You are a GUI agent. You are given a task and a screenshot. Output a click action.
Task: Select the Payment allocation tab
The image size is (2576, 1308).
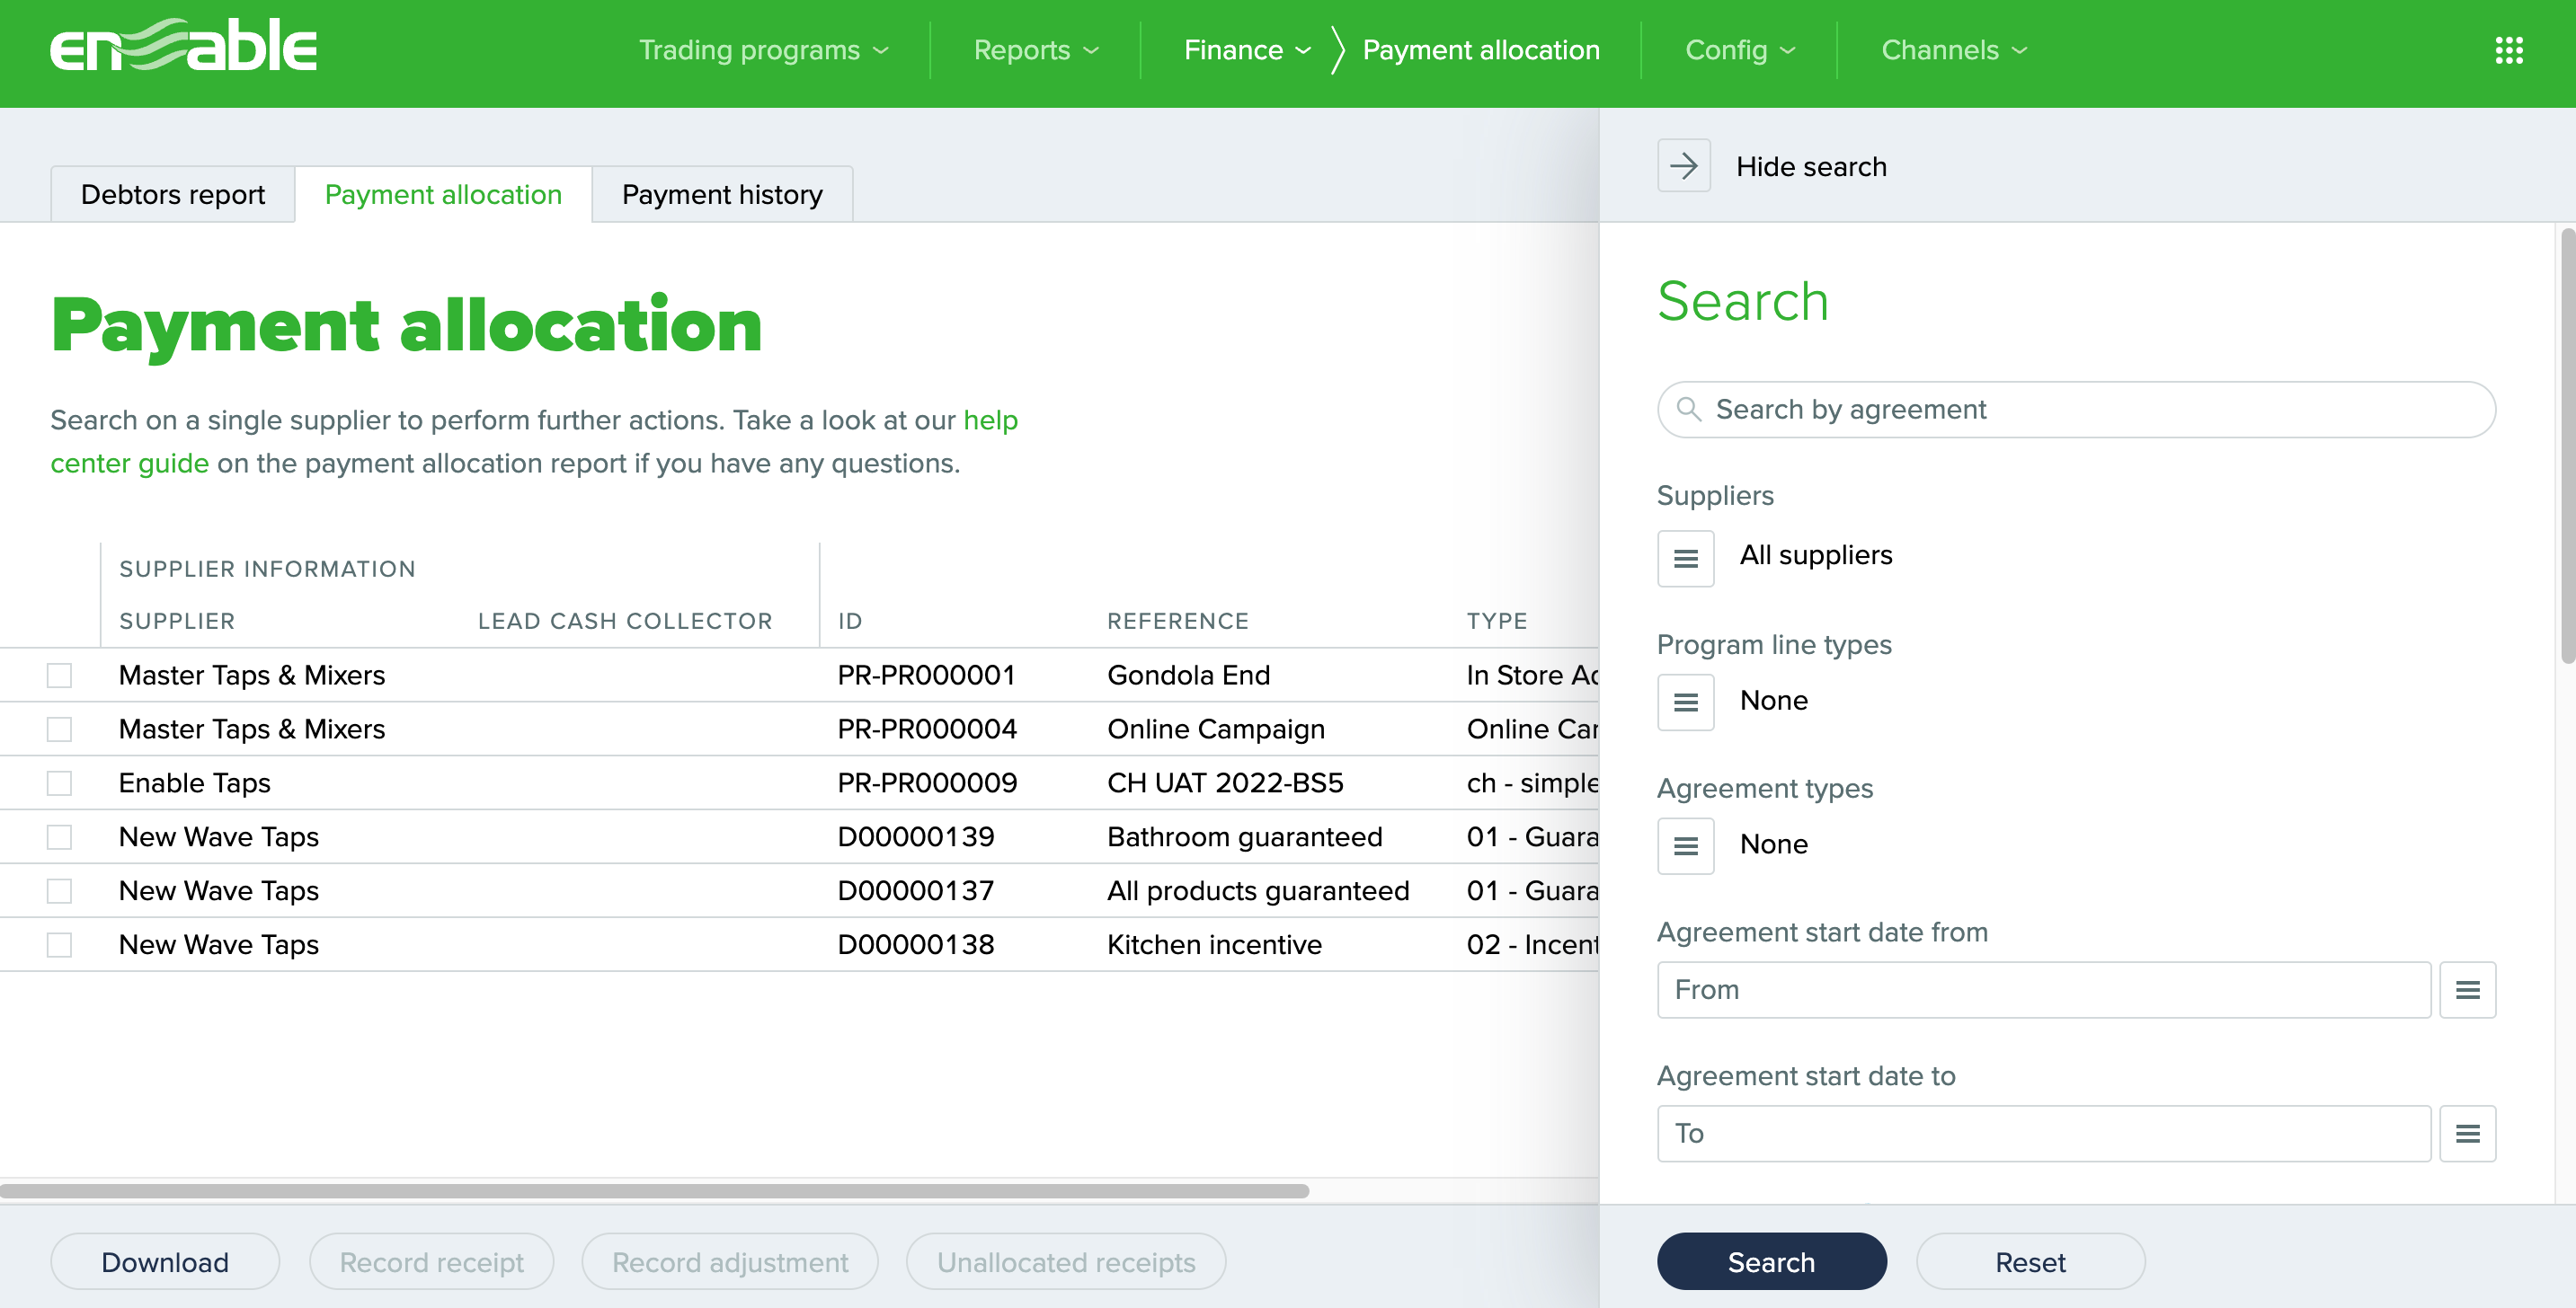tap(443, 195)
